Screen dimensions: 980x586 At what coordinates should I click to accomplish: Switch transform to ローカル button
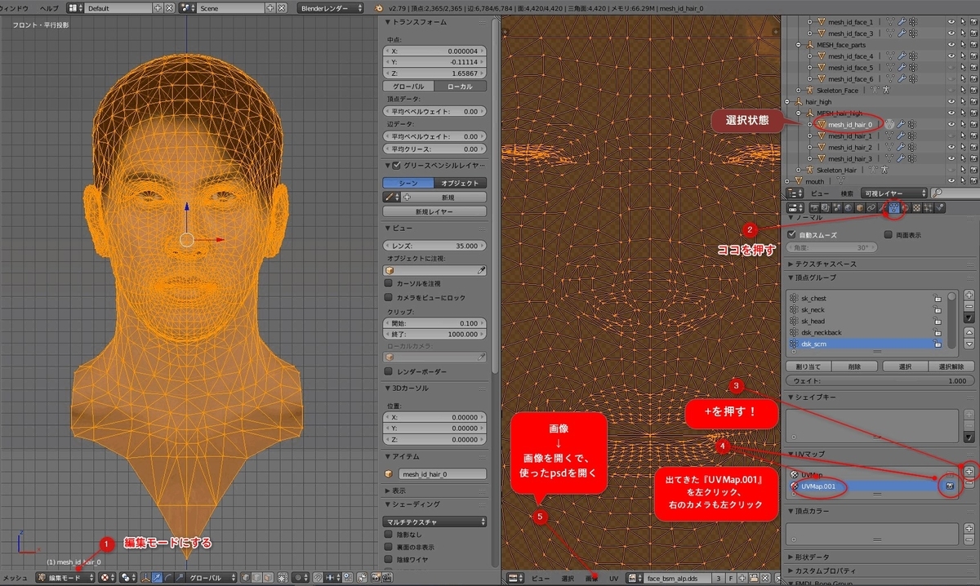tap(461, 86)
